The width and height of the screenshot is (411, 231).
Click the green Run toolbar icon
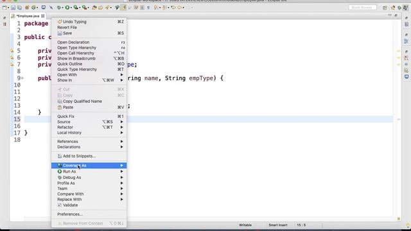tap(67, 8)
